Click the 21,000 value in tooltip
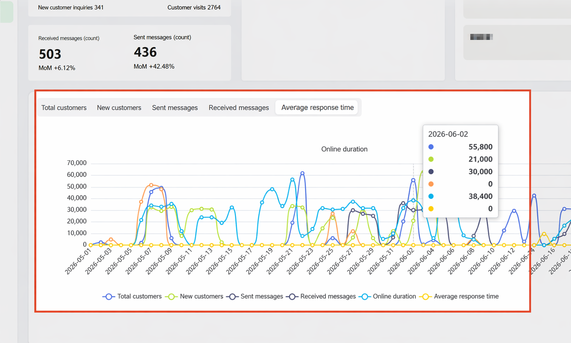Screen dimensions: 571x343 pos(480,159)
